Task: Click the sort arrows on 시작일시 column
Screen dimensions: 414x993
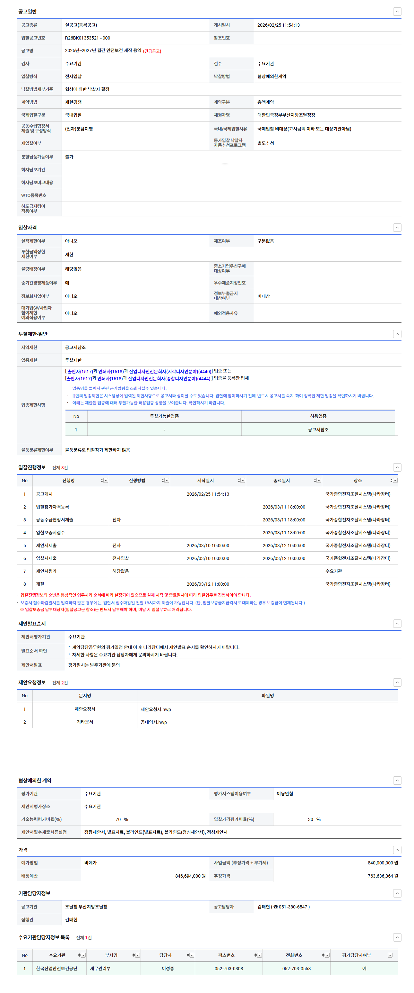Action: (238, 480)
